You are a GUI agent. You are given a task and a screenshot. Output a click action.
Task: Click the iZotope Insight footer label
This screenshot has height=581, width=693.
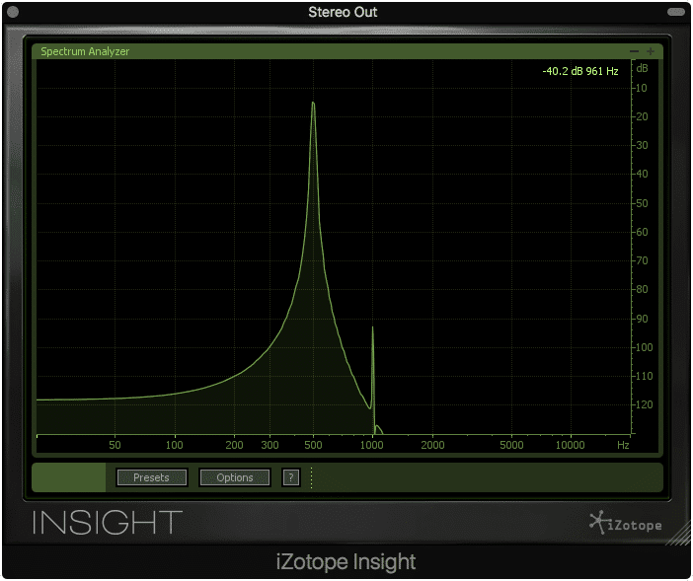coord(346,562)
